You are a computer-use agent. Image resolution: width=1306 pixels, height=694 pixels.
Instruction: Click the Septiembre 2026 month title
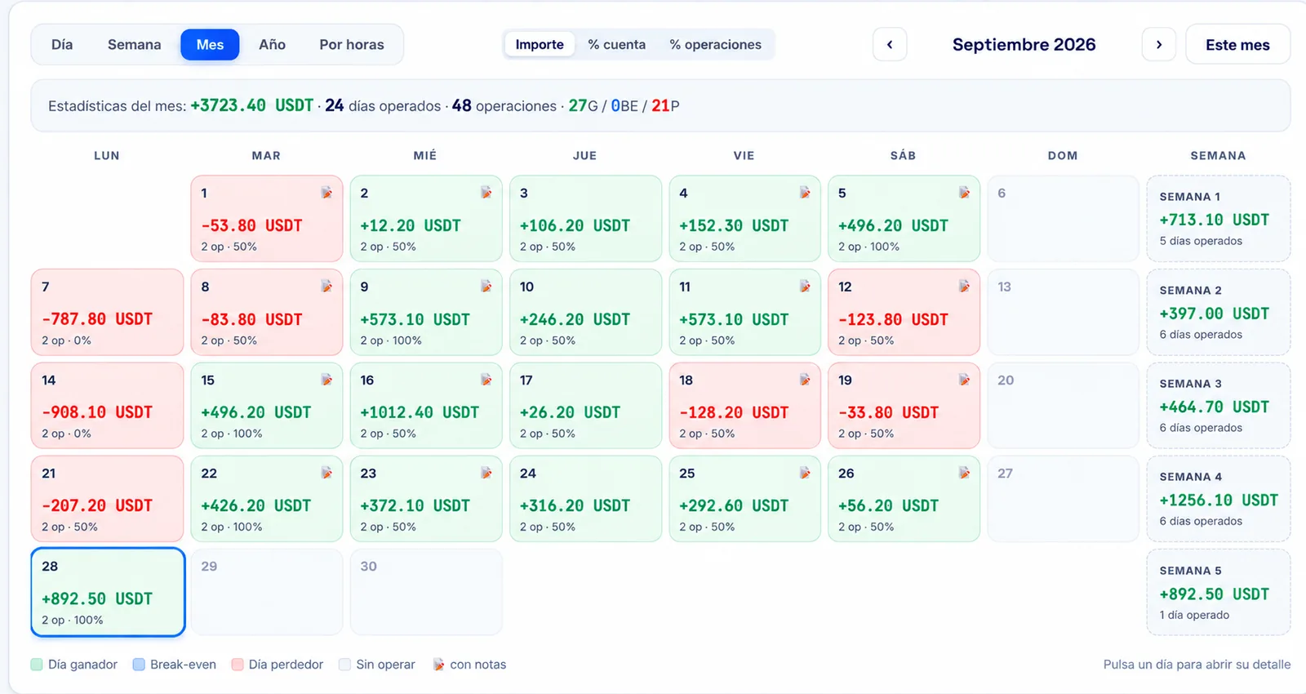click(x=1024, y=45)
